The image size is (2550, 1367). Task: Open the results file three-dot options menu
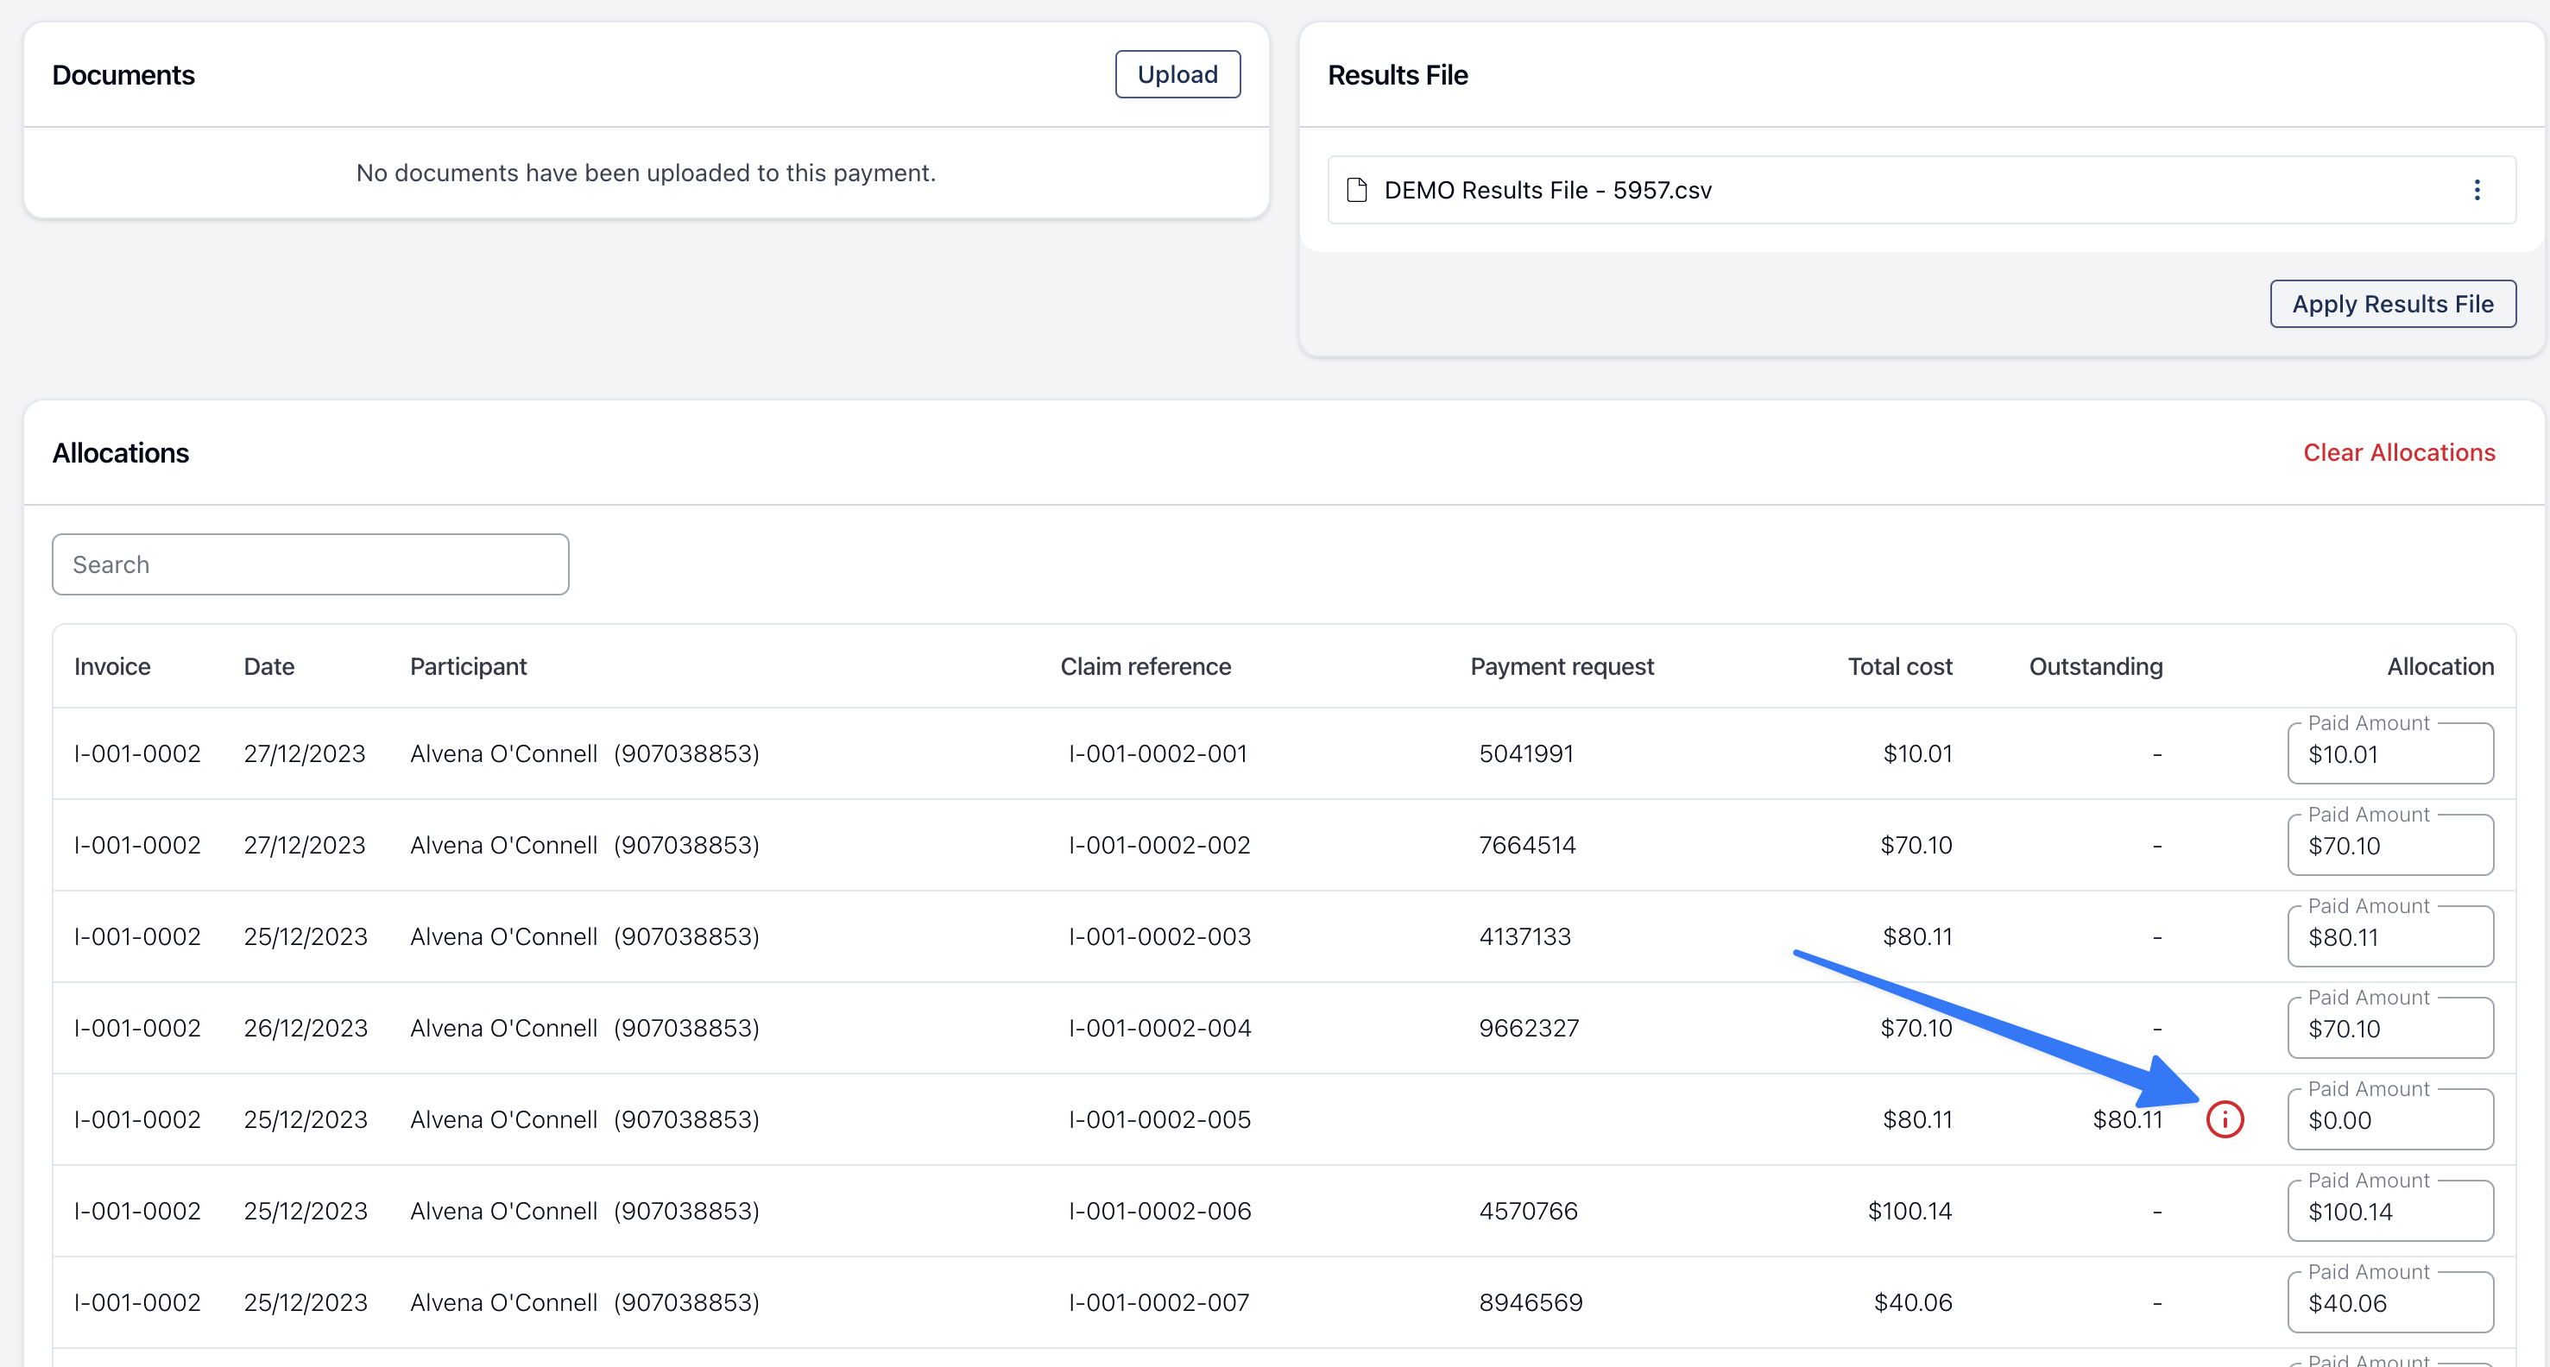click(x=2477, y=190)
